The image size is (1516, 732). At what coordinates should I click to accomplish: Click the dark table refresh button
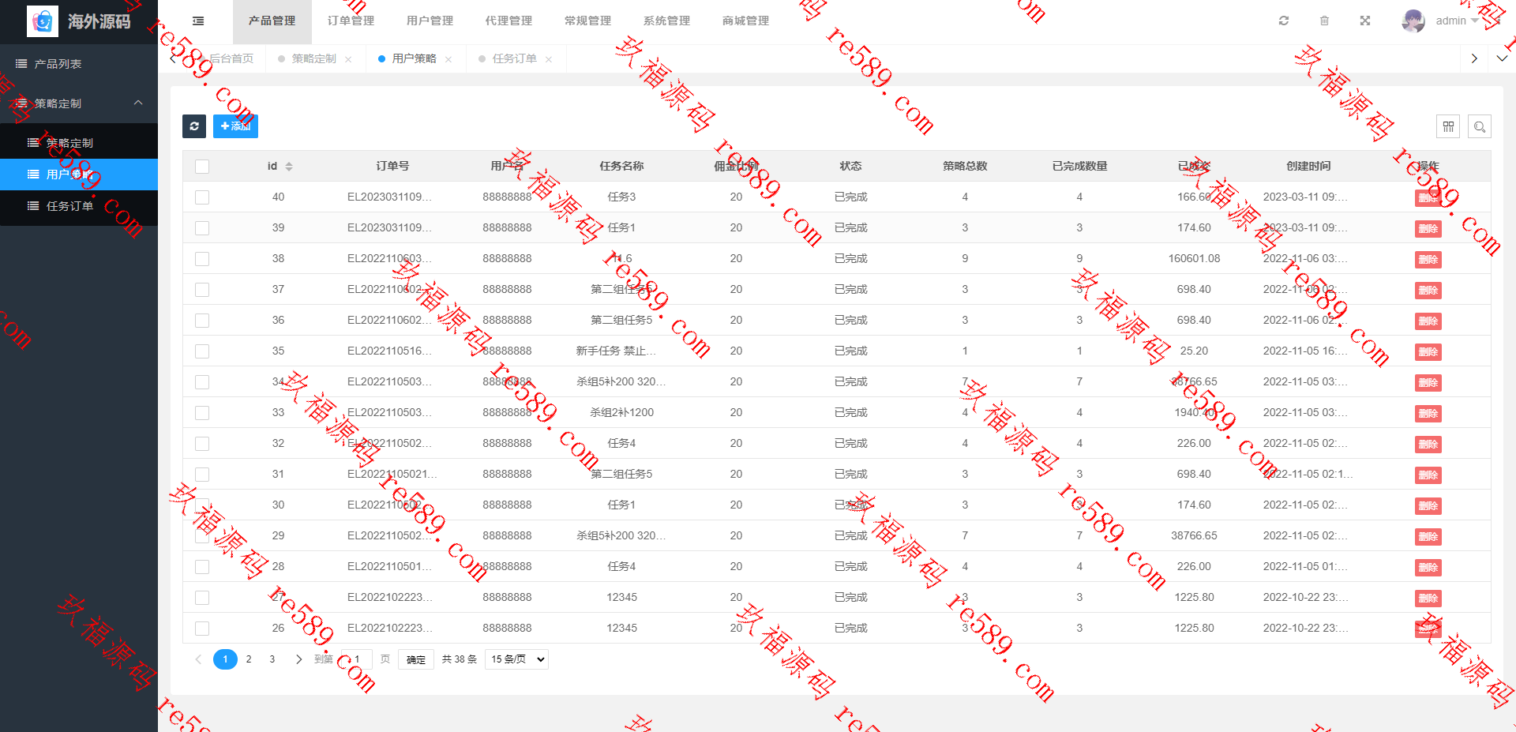tap(194, 126)
